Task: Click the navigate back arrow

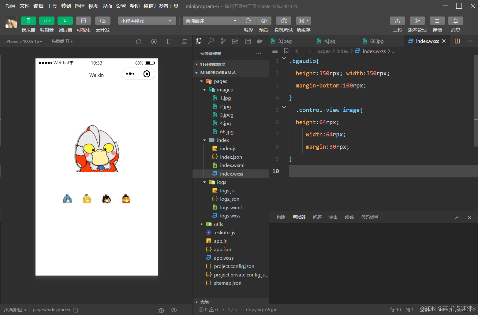Action: pyautogui.click(x=298, y=51)
